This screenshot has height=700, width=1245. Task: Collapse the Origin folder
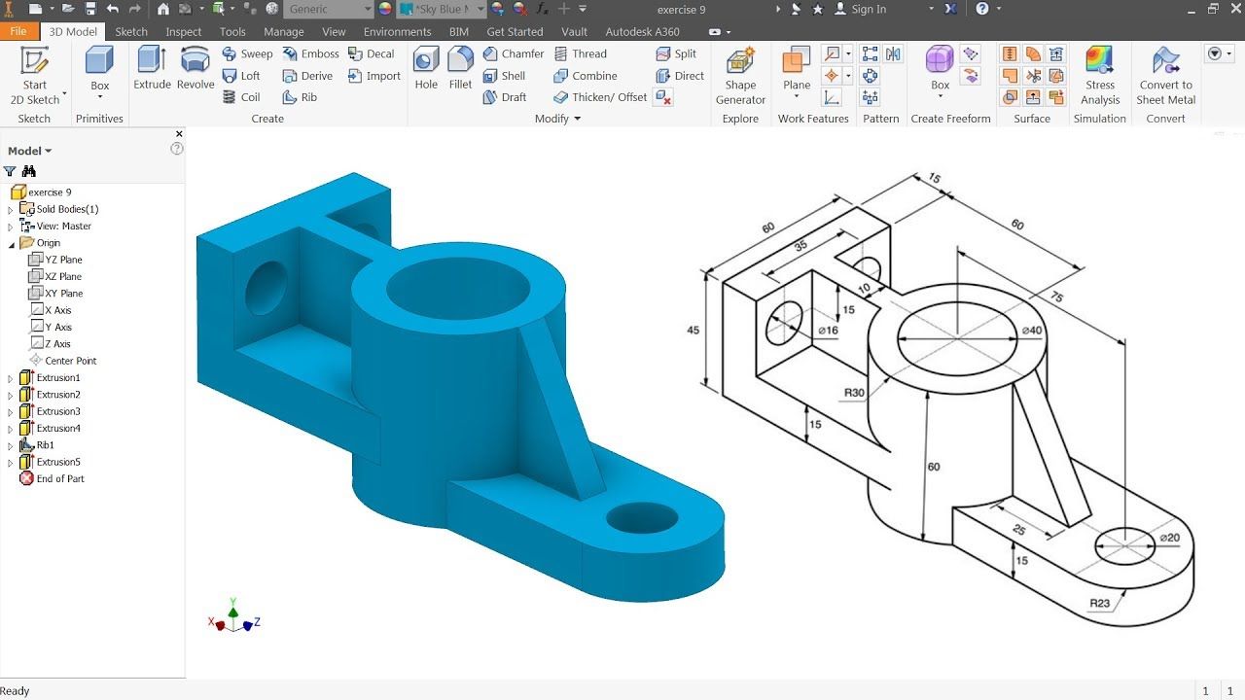tap(11, 243)
